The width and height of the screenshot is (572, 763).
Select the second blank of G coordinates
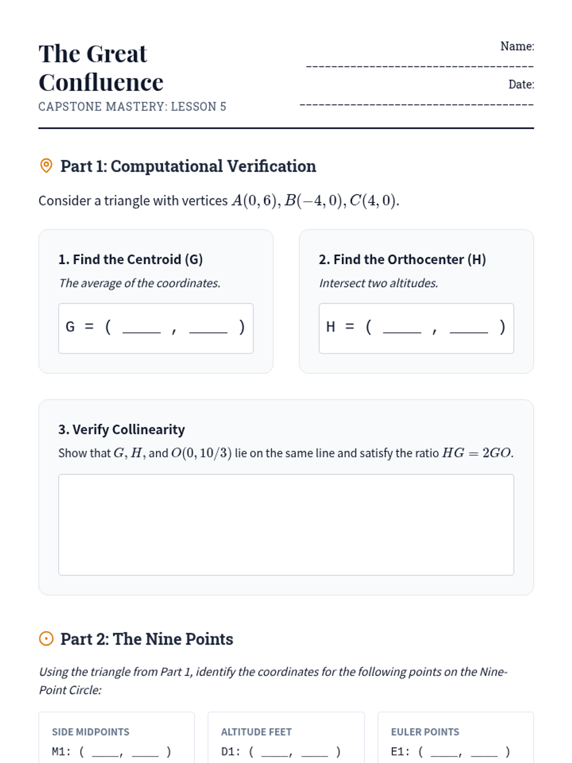pyautogui.click(x=208, y=328)
